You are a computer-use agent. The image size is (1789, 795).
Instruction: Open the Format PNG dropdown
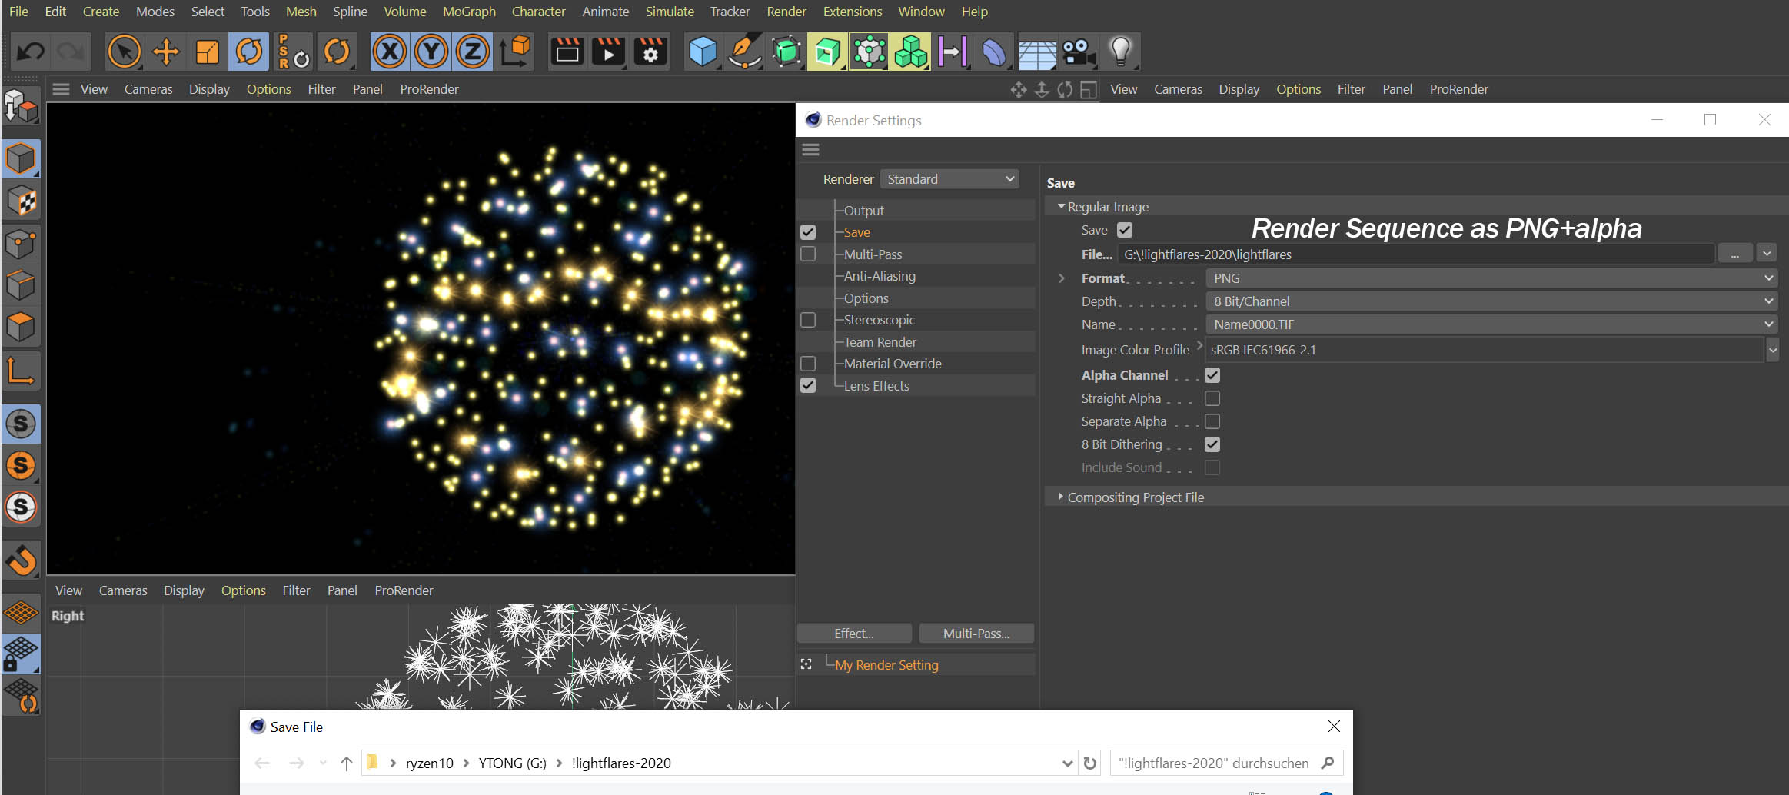click(x=1491, y=278)
